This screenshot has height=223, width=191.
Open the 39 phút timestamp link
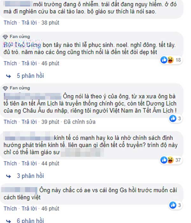tap(50, 122)
